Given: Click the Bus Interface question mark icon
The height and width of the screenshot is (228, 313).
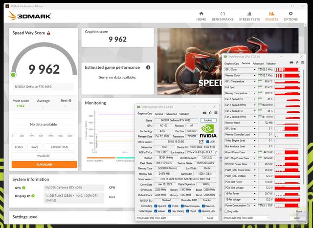Looking at the screenshot, I should pos(216,152).
